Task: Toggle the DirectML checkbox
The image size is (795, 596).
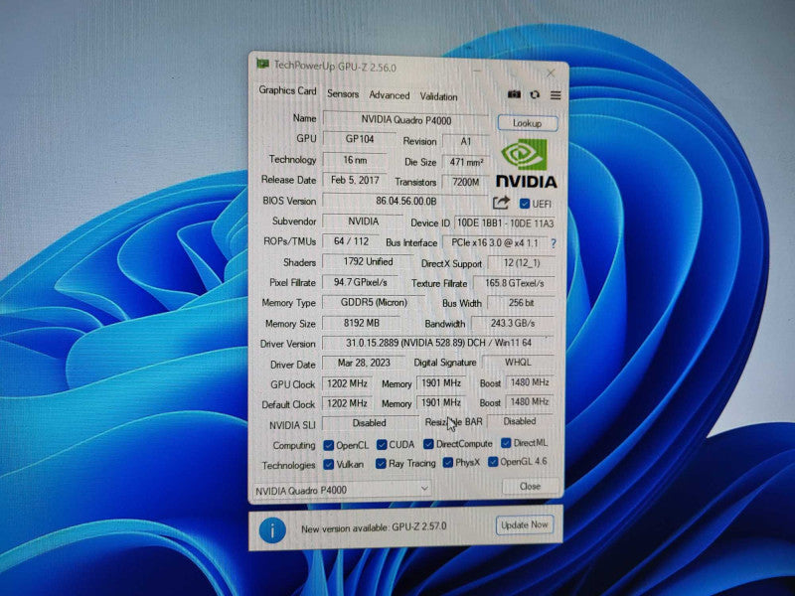Action: (506, 443)
